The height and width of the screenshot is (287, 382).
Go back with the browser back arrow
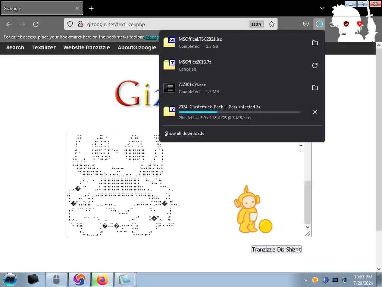click(9, 24)
